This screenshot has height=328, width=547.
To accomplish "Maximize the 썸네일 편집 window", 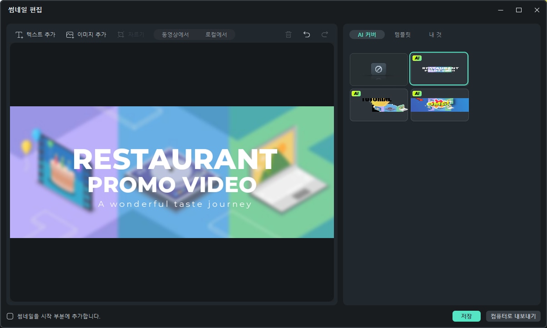I will (x=519, y=10).
